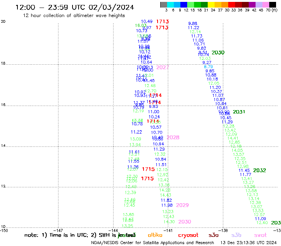Click the '10.24' wave height value
Screen dimensions: 281x246
click(154, 117)
